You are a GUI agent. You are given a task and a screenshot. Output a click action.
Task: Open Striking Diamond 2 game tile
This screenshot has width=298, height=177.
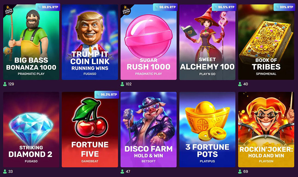tap(31, 129)
